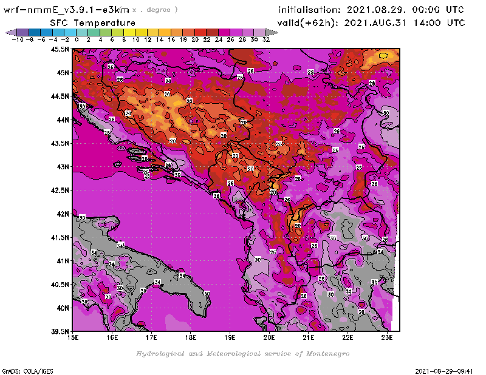
Task: Click the '17E' longitude label
Action: click(151, 337)
